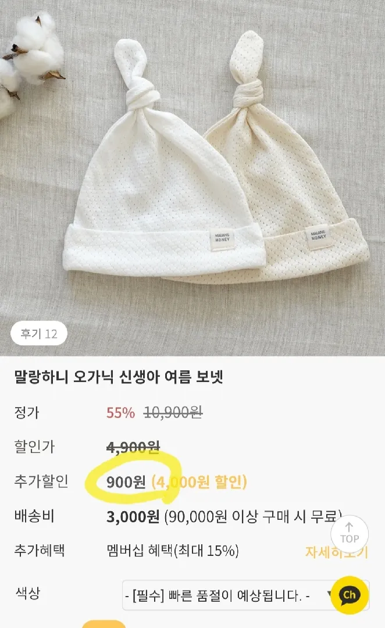Screen dimensions: 385x628
Task: Open the 후기 12 reviews badge
Action: tap(39, 334)
